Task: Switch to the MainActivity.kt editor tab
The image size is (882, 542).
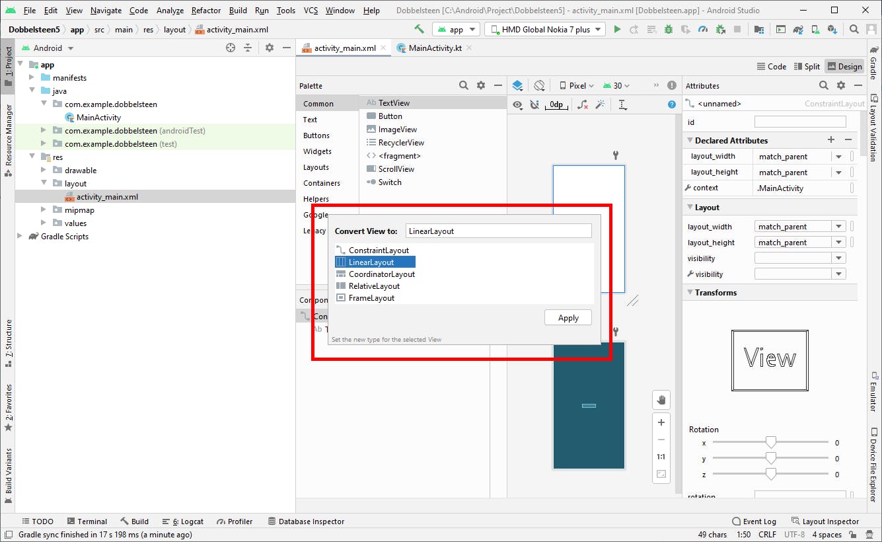Action: [434, 48]
